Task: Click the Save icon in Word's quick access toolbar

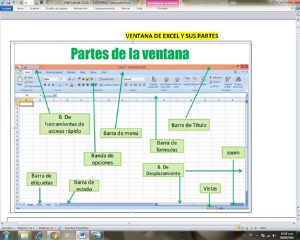Action: 8,3
